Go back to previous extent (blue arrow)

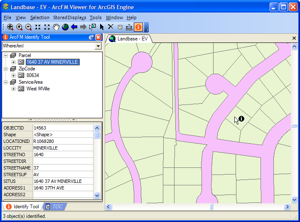74,27
